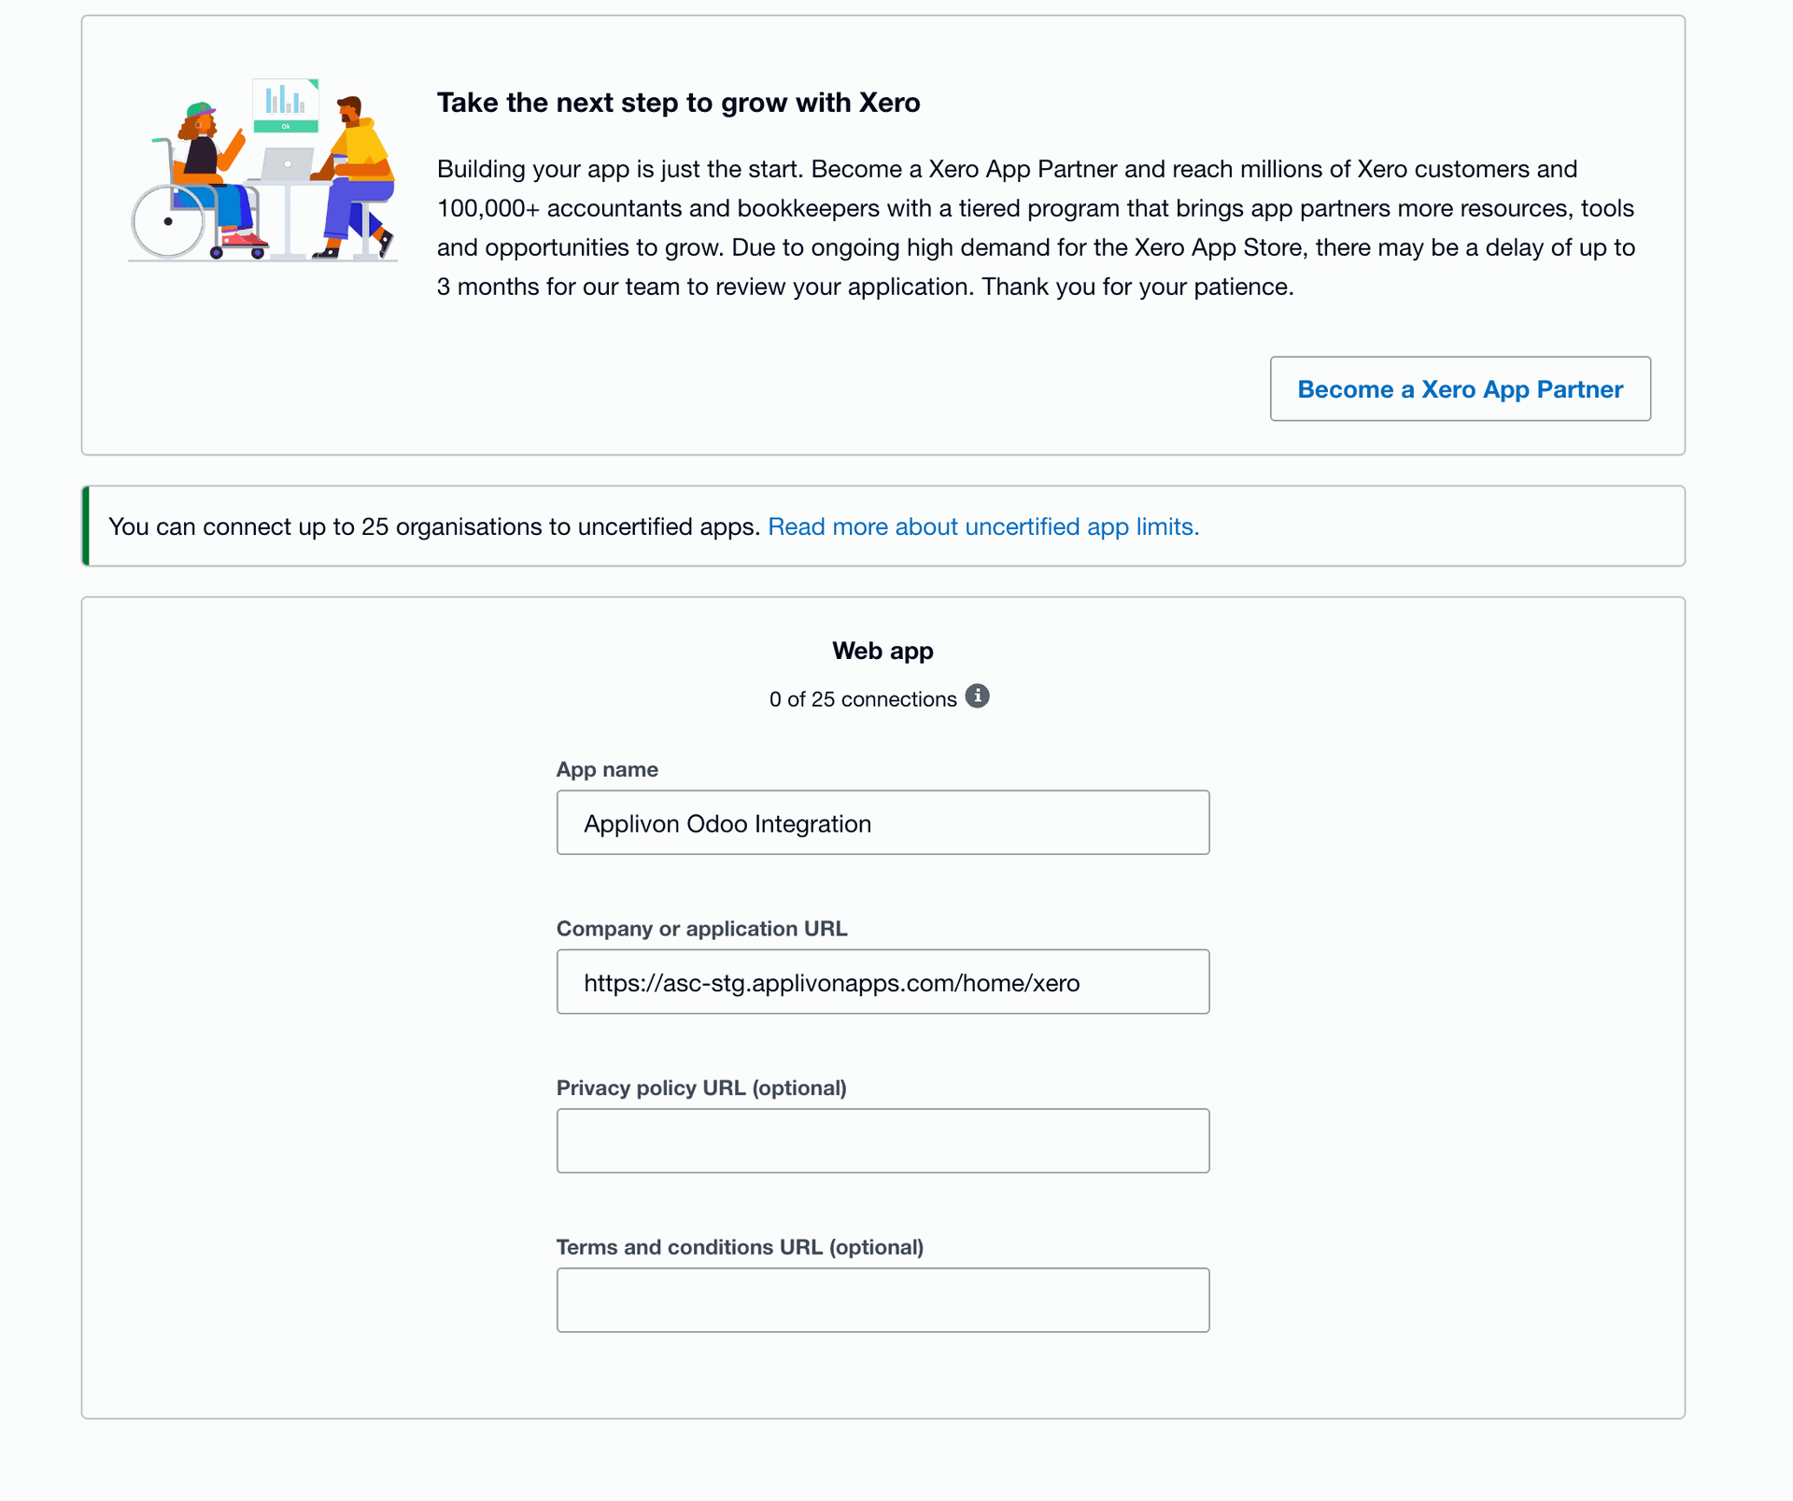Open the uncertified app limits link
This screenshot has height=1501, width=1793.
[x=983, y=527]
